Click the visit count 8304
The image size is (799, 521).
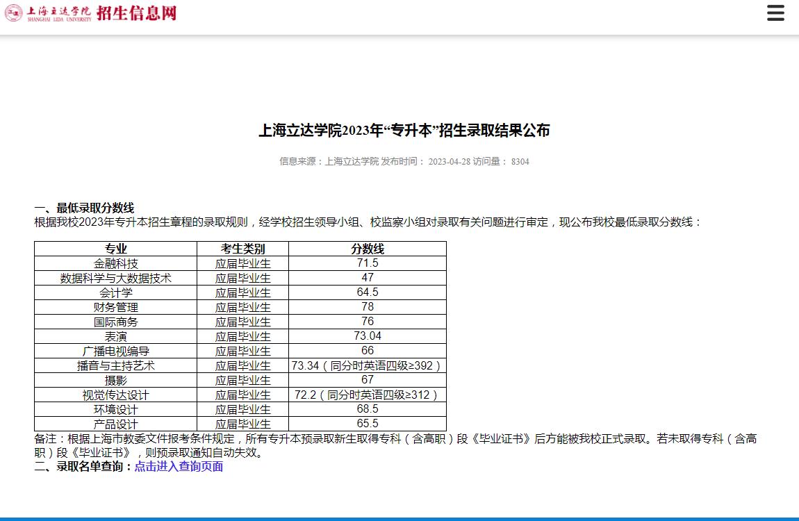(x=520, y=161)
